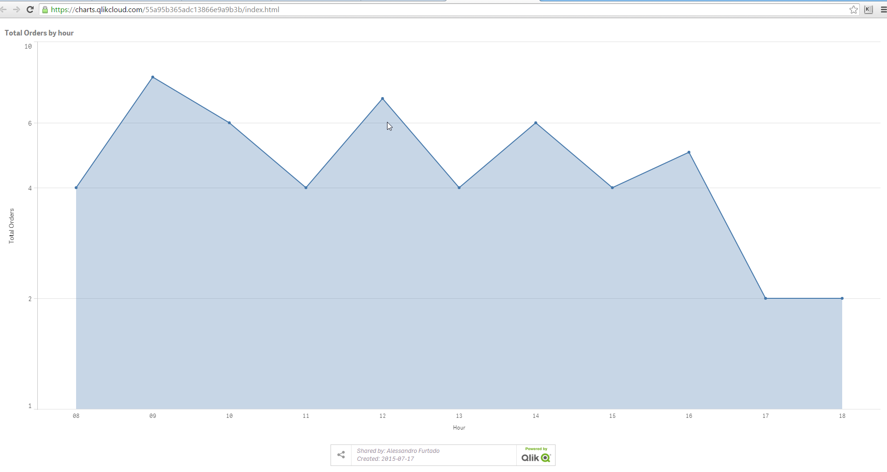Click y-axis value 2

pos(30,299)
